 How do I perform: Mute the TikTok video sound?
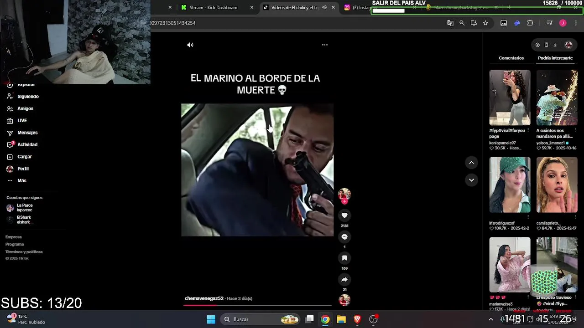(190, 45)
